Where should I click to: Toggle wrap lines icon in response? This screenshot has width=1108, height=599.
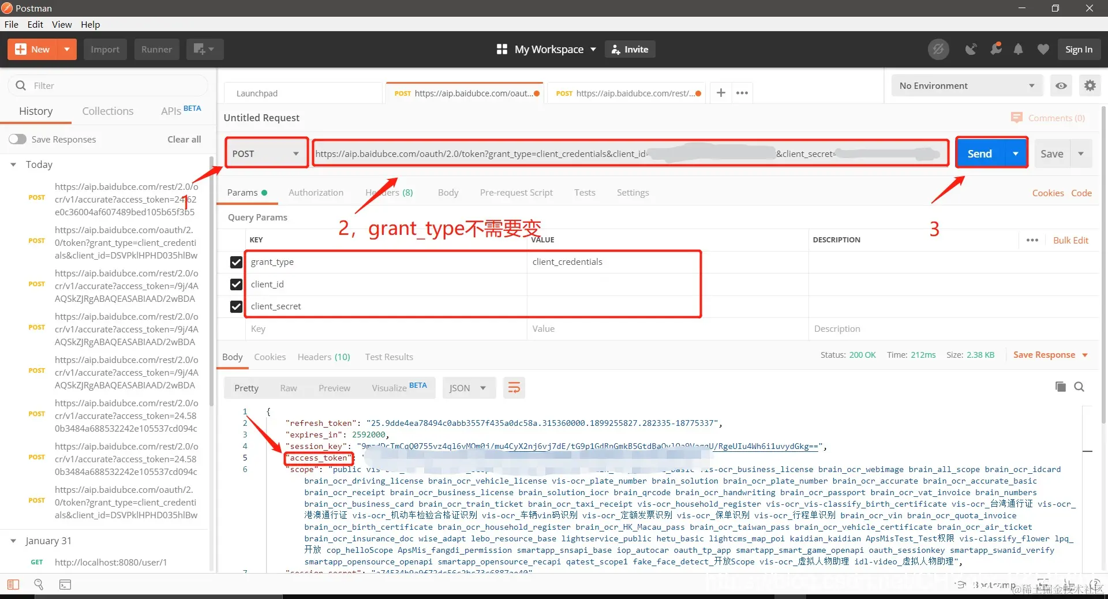coord(514,388)
